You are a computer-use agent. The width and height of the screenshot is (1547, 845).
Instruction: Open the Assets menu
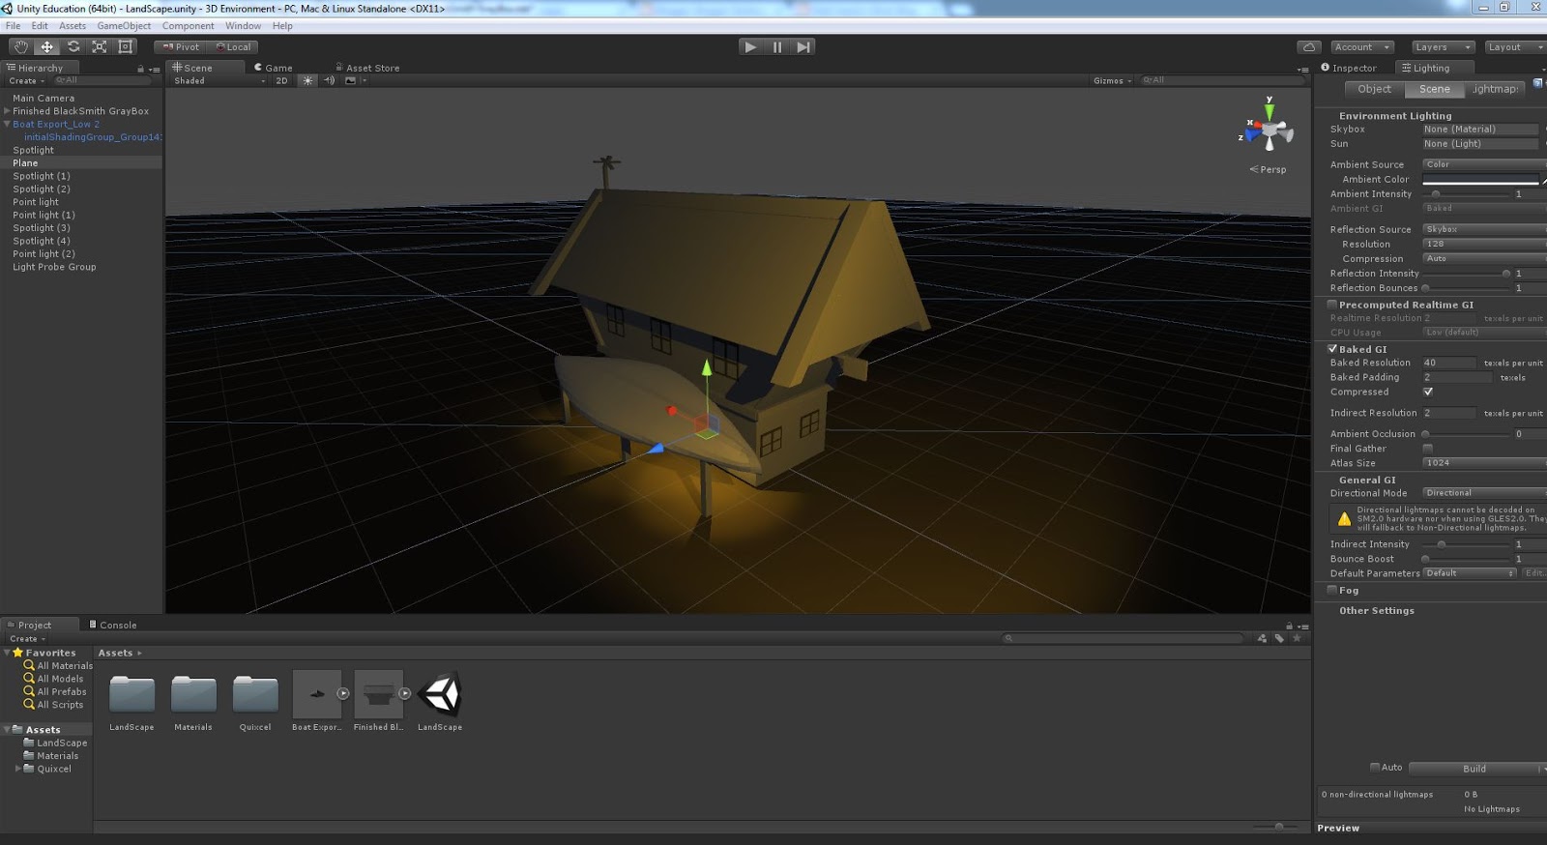[x=73, y=26]
